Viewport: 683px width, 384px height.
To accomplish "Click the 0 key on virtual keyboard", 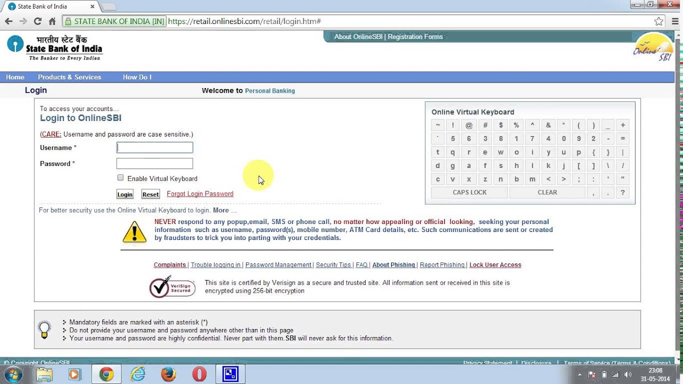I will [x=563, y=139].
